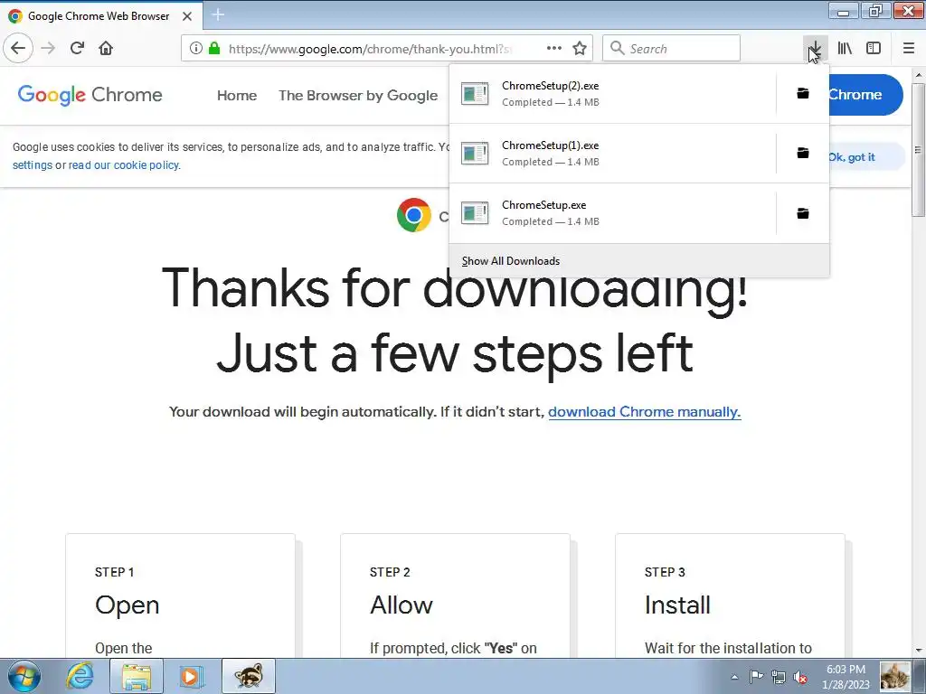Viewport: 926px width, 694px height.
Task: Open the Library icon in toolbar
Action: coord(845,49)
